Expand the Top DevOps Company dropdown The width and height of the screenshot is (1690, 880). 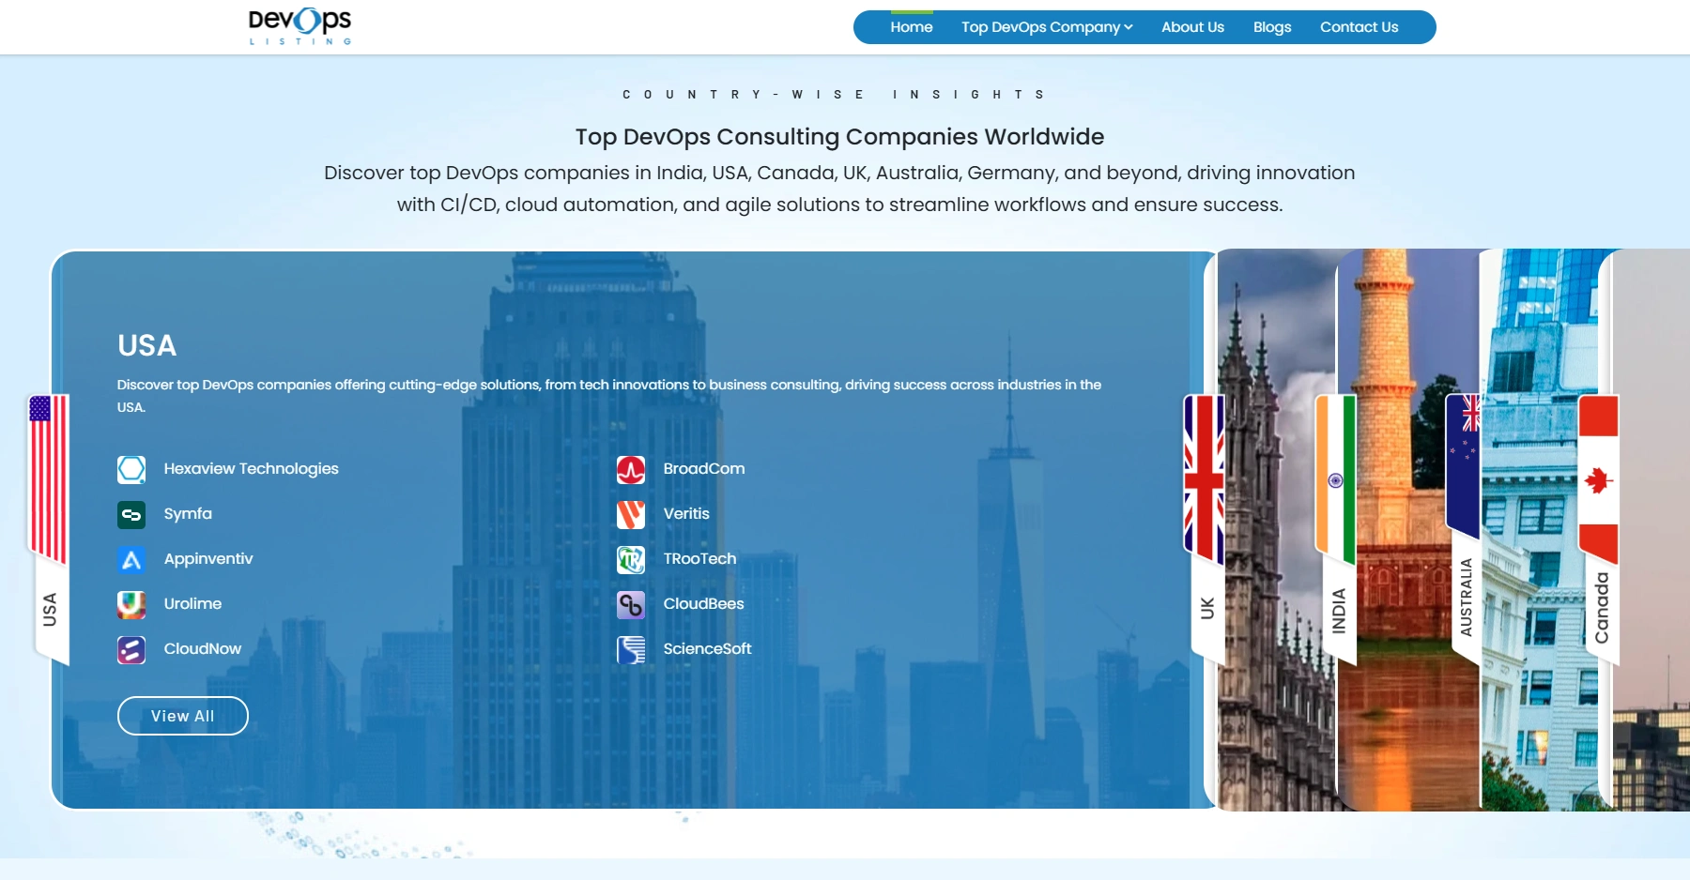pyautogui.click(x=1047, y=27)
